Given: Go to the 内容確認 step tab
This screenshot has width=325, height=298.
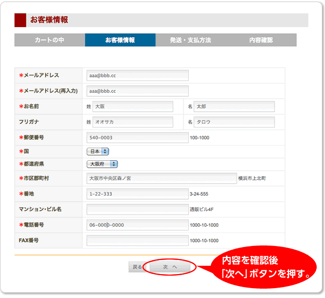Looking at the screenshot, I should click(x=261, y=40).
